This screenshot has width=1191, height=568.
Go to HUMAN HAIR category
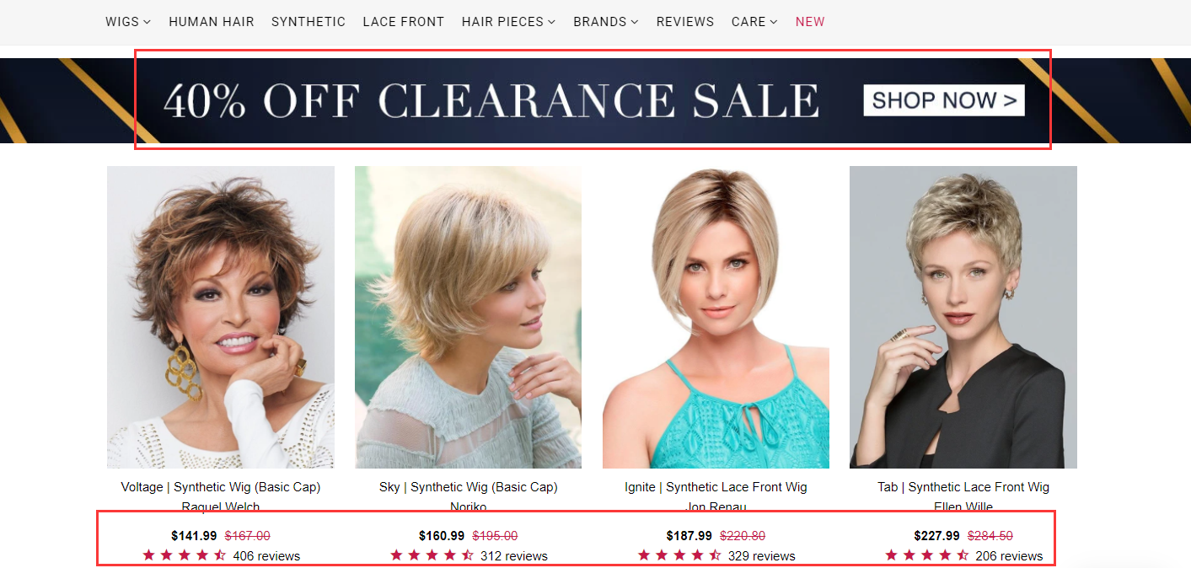212,22
